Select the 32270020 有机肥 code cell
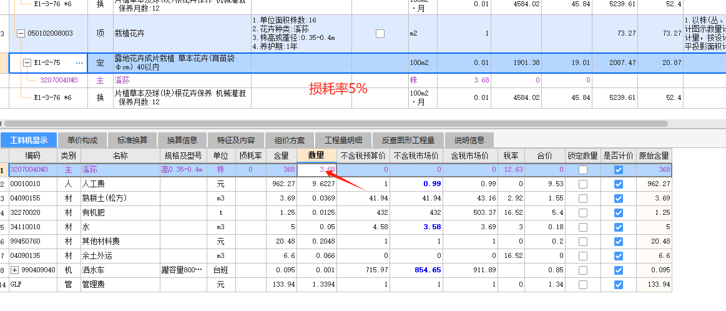 coord(32,213)
